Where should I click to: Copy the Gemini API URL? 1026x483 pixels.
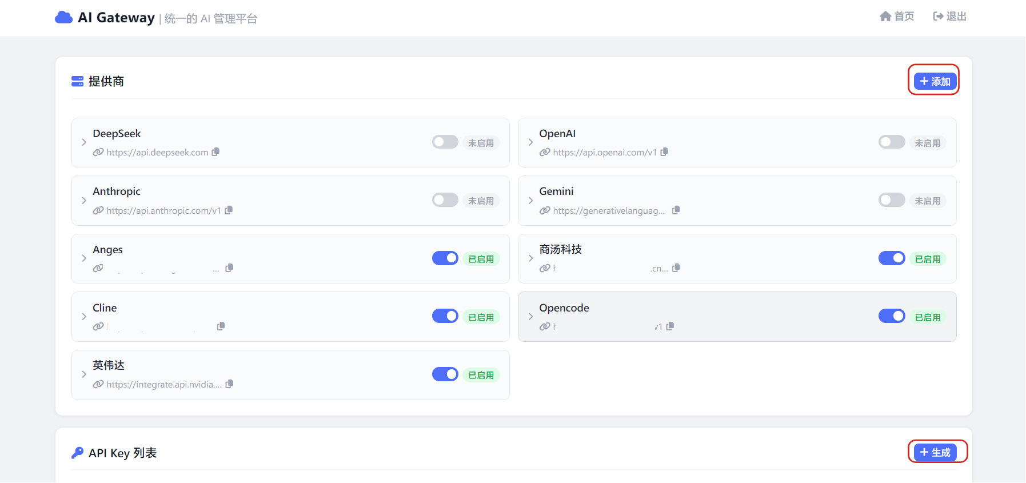[x=676, y=210]
